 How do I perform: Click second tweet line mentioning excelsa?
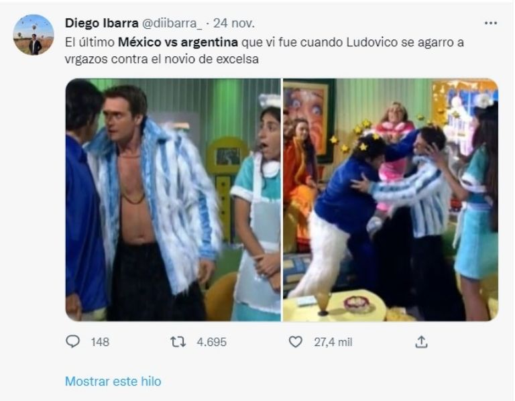pos(162,59)
